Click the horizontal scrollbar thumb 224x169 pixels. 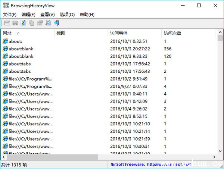click(52, 157)
